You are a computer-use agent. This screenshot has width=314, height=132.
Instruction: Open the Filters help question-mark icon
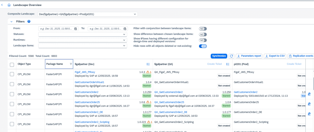29,21
